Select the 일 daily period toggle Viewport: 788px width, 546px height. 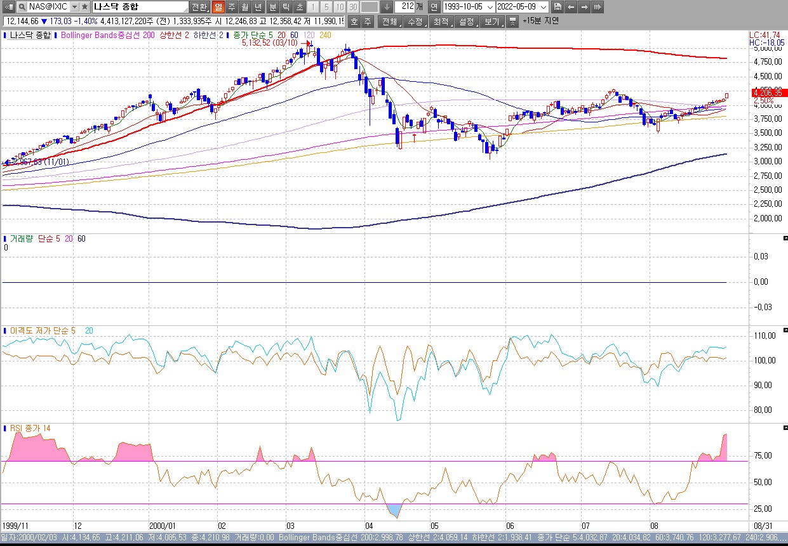(x=218, y=7)
